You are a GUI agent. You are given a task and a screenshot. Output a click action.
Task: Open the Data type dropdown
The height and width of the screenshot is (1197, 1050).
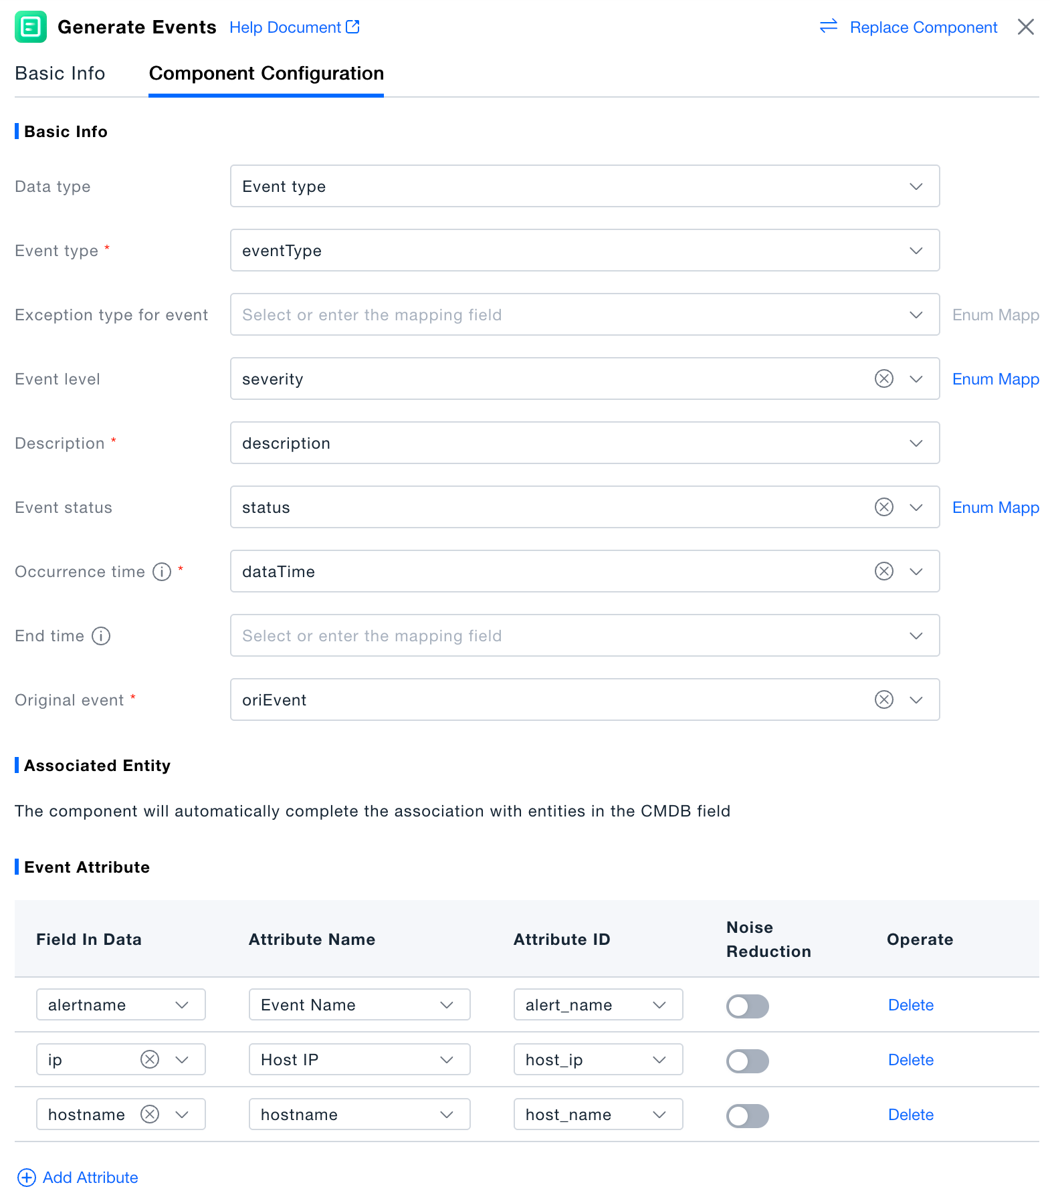click(x=584, y=187)
